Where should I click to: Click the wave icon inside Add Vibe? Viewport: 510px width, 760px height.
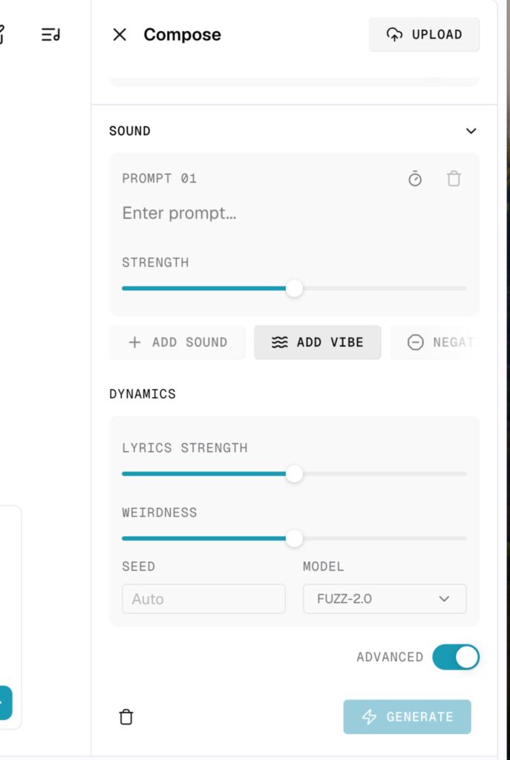point(279,342)
